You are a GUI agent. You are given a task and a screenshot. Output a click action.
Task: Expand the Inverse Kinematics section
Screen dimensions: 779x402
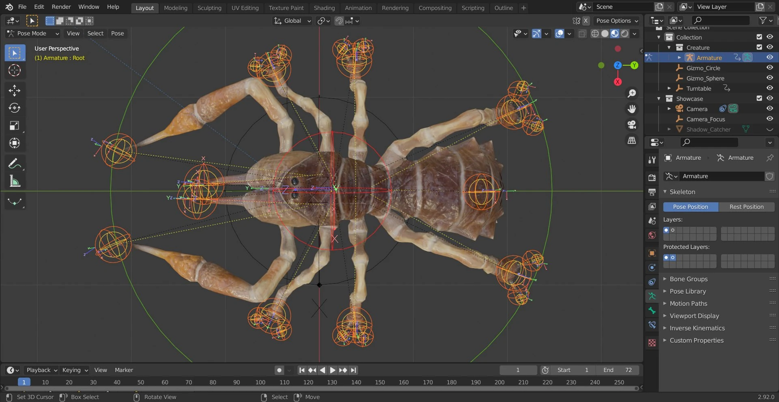click(x=697, y=328)
